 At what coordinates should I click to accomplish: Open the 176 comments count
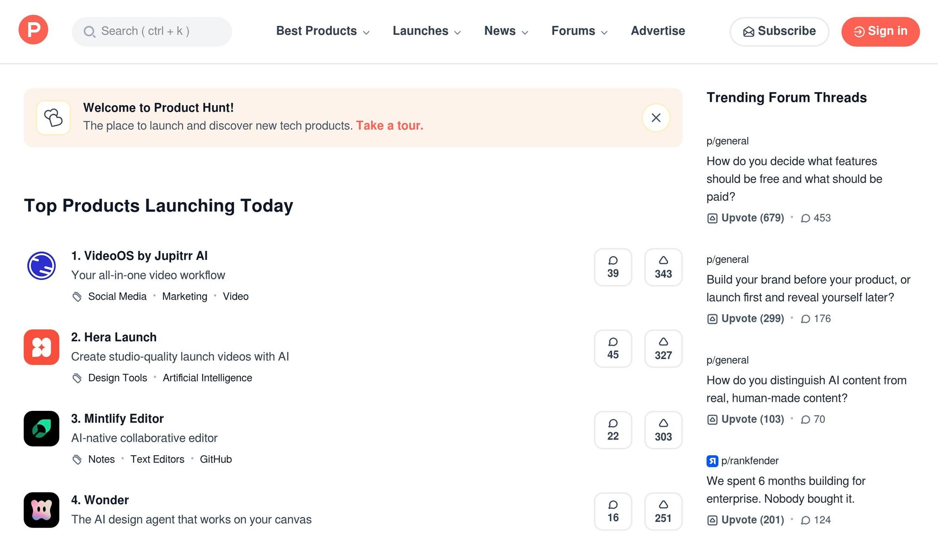(x=816, y=319)
